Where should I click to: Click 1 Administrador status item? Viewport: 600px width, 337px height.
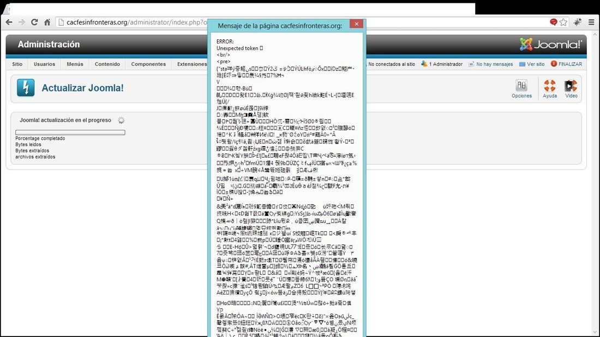point(442,64)
